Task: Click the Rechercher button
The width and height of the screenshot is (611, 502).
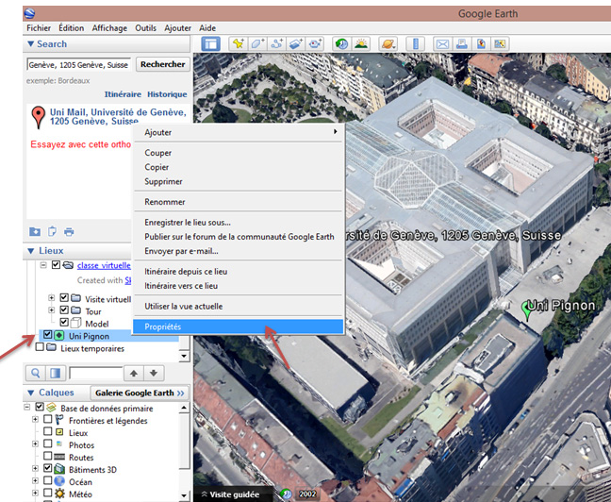Action: pos(163,64)
